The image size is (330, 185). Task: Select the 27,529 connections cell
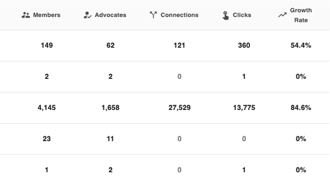point(179,108)
